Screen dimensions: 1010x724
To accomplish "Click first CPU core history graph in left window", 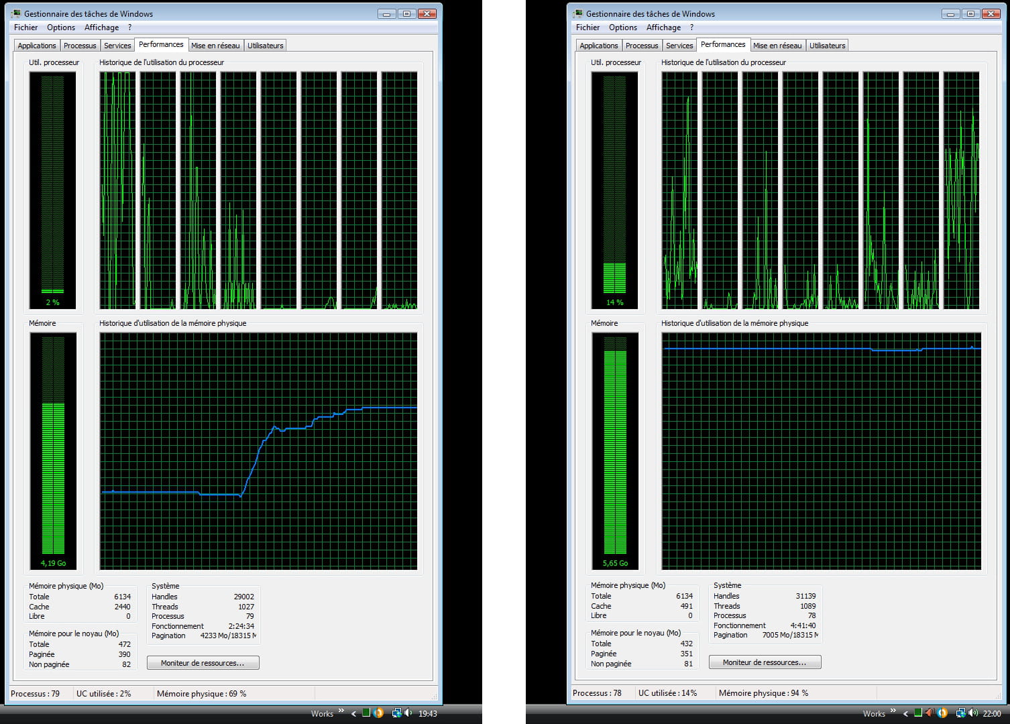I will point(117,190).
